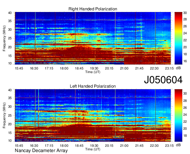The width and height of the screenshot is (190, 154).
Task: Click the Right Handed Polarization spectrogram image
Action: click(93, 38)
